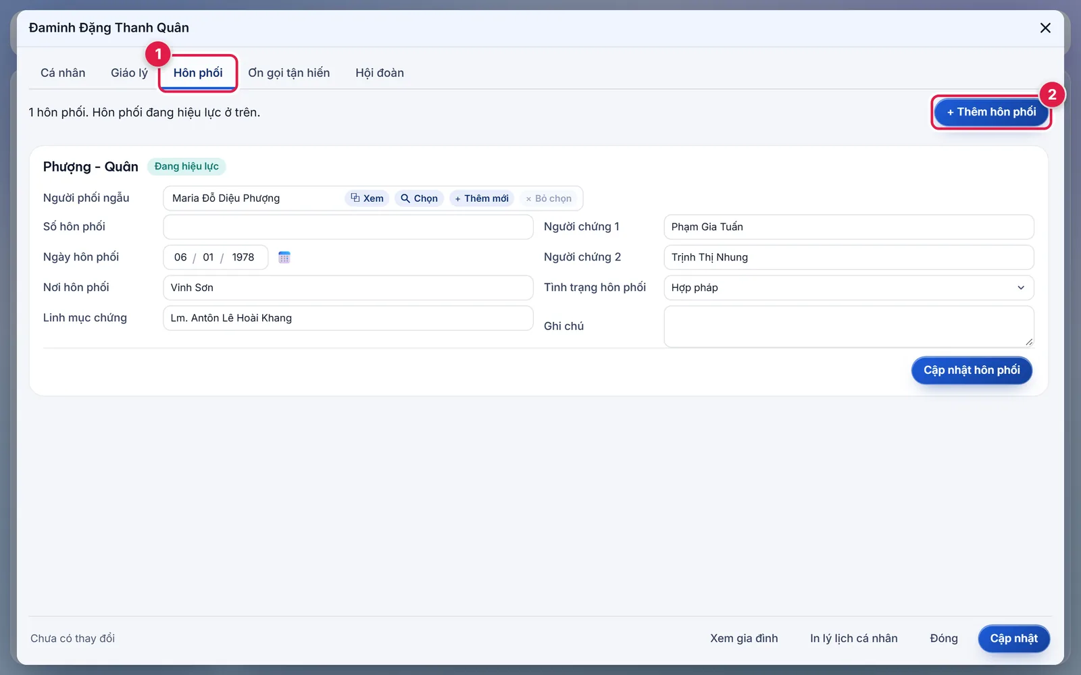
Task: Click the Linh mục chứng field
Action: click(348, 318)
